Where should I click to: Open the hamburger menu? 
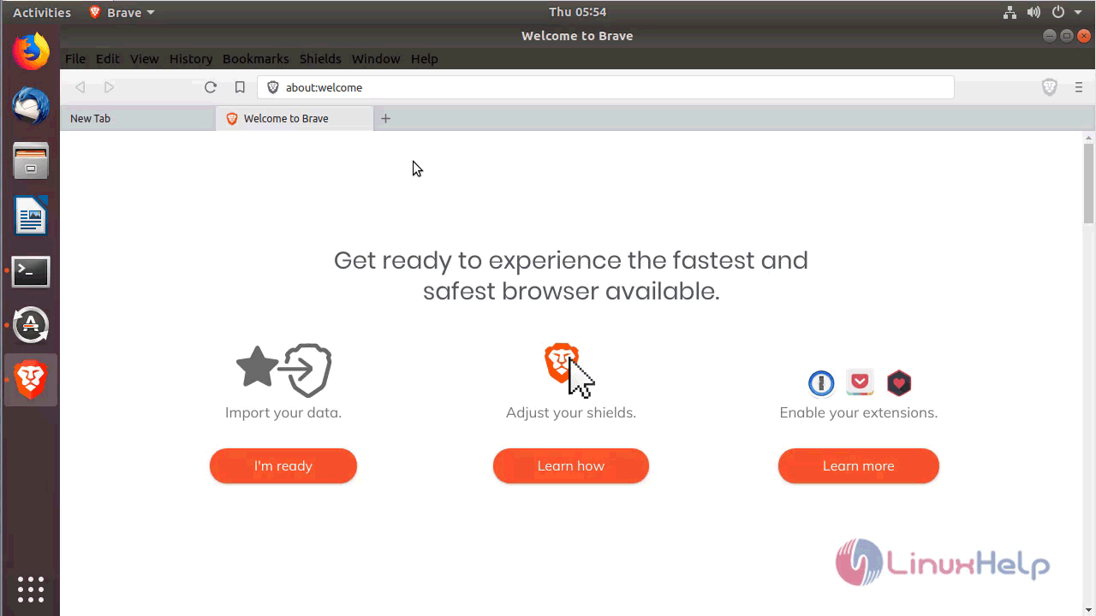pyautogui.click(x=1079, y=87)
